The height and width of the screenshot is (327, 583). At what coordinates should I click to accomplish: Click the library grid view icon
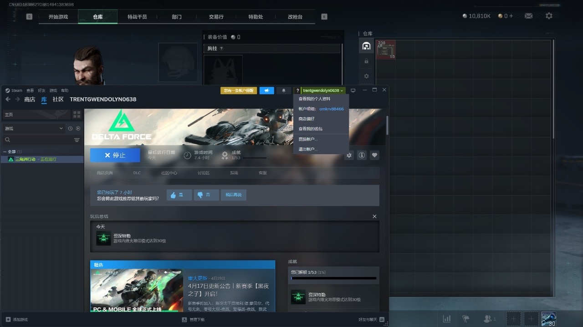click(x=77, y=115)
